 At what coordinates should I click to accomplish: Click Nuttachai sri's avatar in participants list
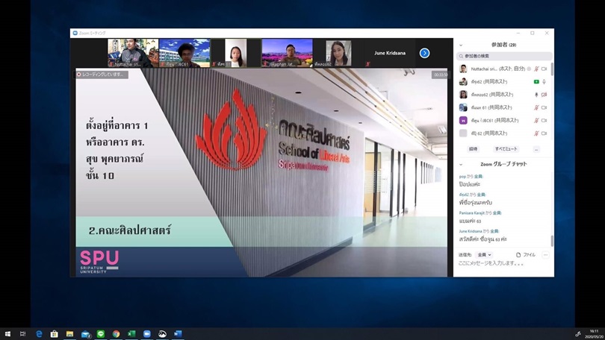pos(463,69)
